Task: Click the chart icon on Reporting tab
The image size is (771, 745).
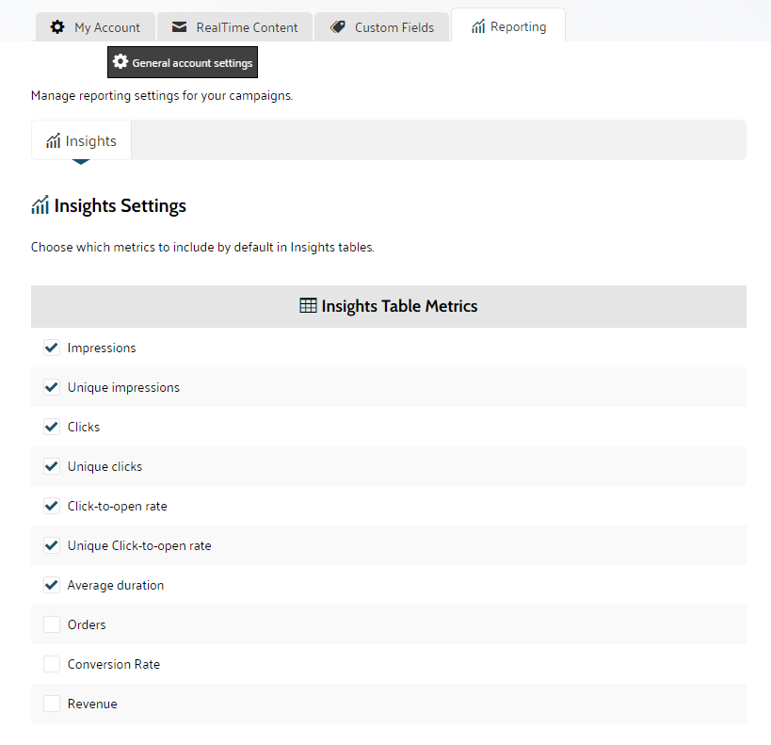Action: [x=478, y=27]
